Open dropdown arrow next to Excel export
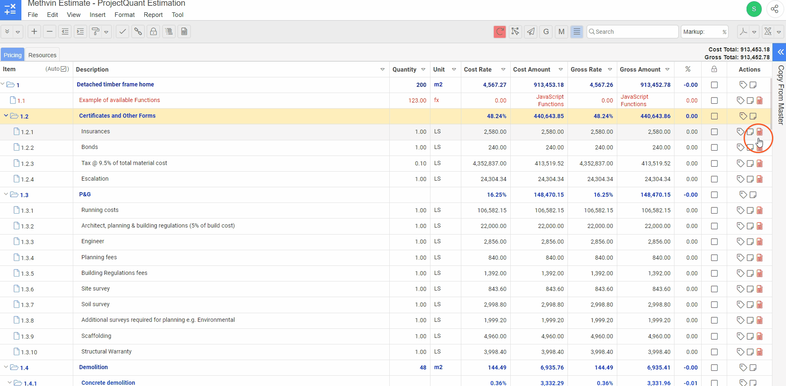This screenshot has width=786, height=386. pos(779,32)
